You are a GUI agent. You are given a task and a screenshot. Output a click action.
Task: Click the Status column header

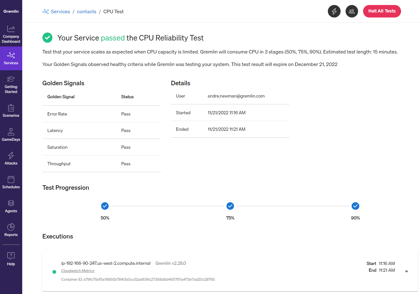tap(127, 97)
